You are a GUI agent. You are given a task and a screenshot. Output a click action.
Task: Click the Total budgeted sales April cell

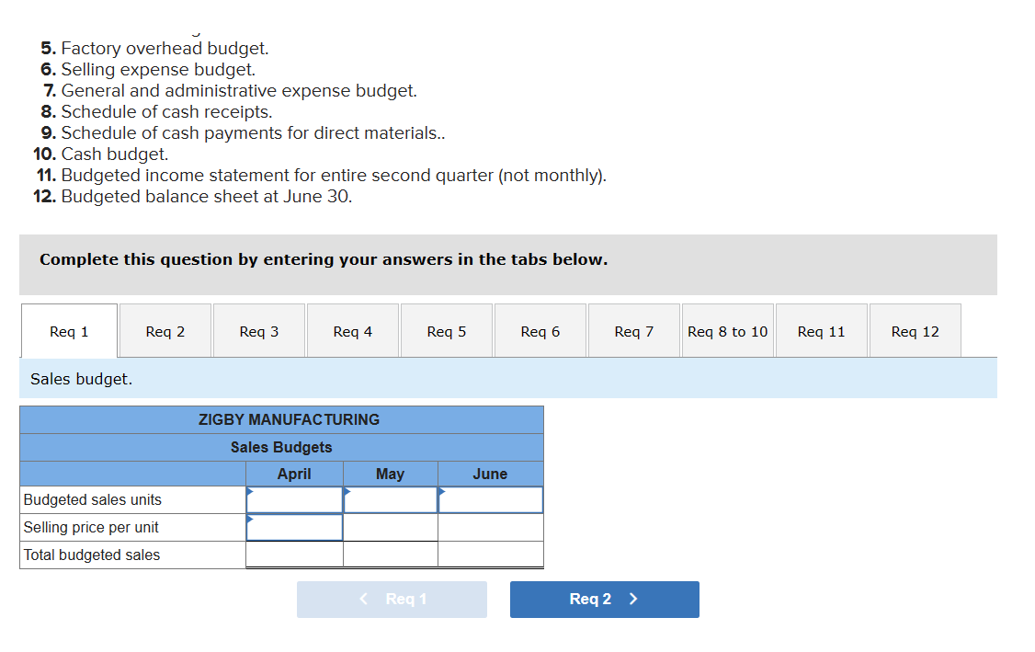tap(294, 554)
